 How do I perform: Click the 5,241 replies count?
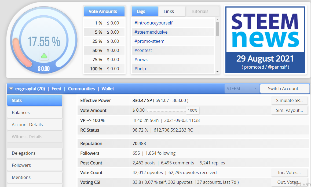tap(212, 163)
